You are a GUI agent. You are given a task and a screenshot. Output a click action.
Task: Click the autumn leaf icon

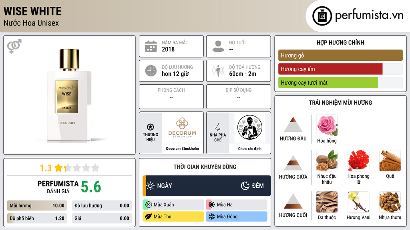[x=149, y=217]
